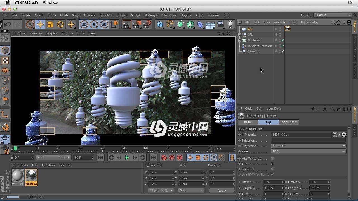
Task: Select the WhitePlastic material thumbnail
Action: coord(18,177)
